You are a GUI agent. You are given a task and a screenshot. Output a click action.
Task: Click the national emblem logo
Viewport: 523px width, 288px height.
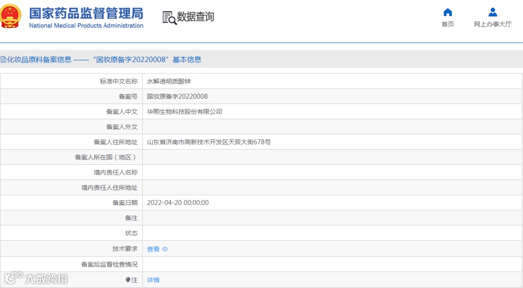tap(11, 15)
